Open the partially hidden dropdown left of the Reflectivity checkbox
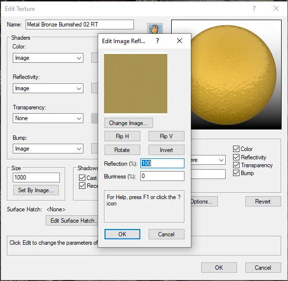288x281 pixels. tap(209, 160)
